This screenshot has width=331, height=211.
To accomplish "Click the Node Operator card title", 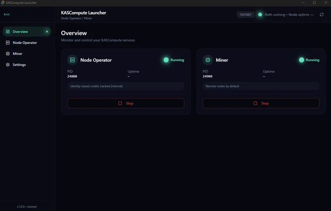I will pyautogui.click(x=96, y=60).
